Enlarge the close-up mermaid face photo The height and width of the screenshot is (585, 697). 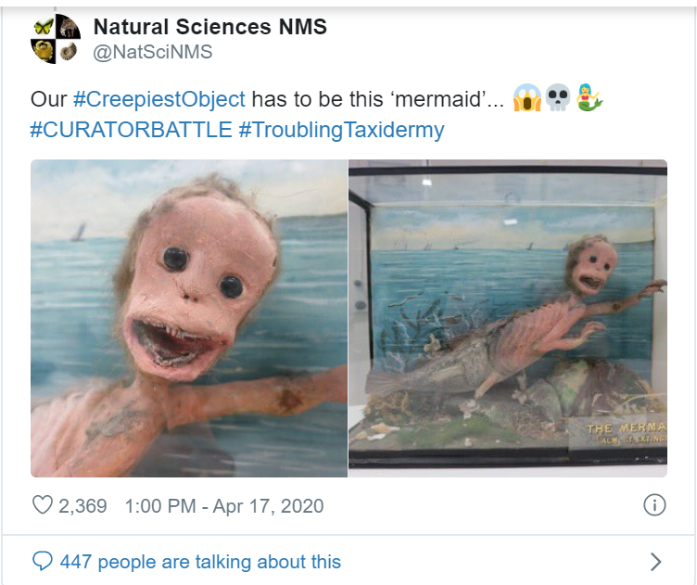point(189,318)
